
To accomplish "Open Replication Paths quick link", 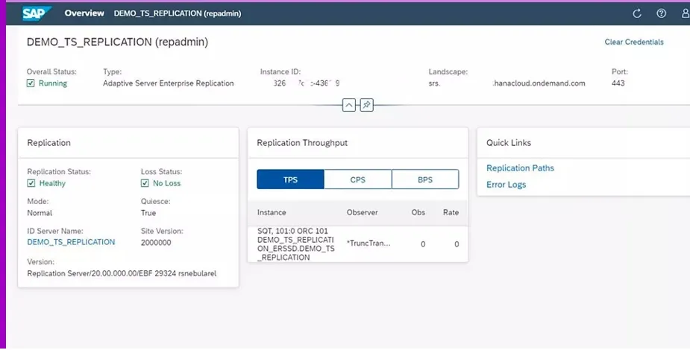I will (x=520, y=168).
